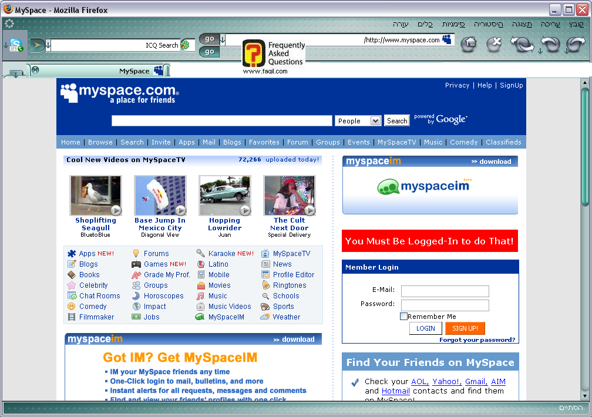
Task: Open the קובץ (File) menu
Action: pos(576,24)
